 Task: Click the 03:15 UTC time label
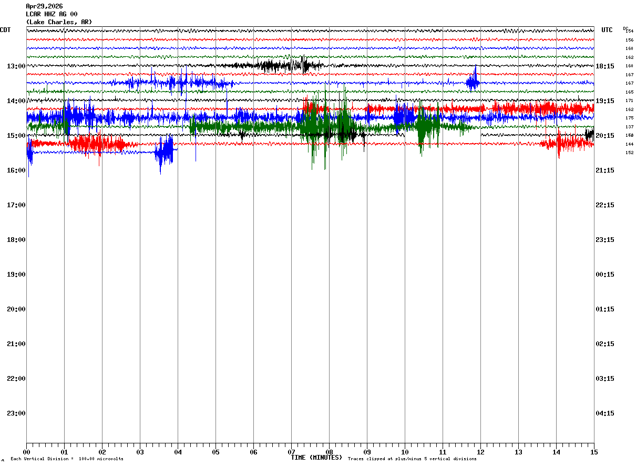point(605,379)
